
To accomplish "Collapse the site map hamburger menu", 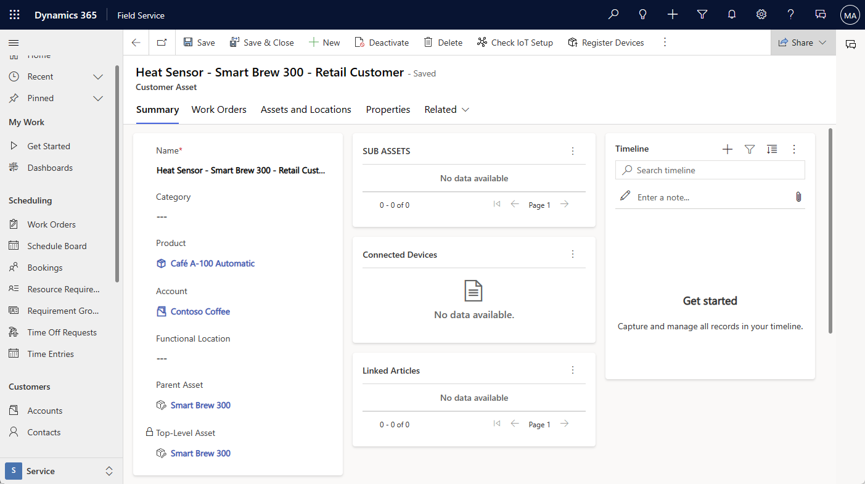I will [14, 43].
